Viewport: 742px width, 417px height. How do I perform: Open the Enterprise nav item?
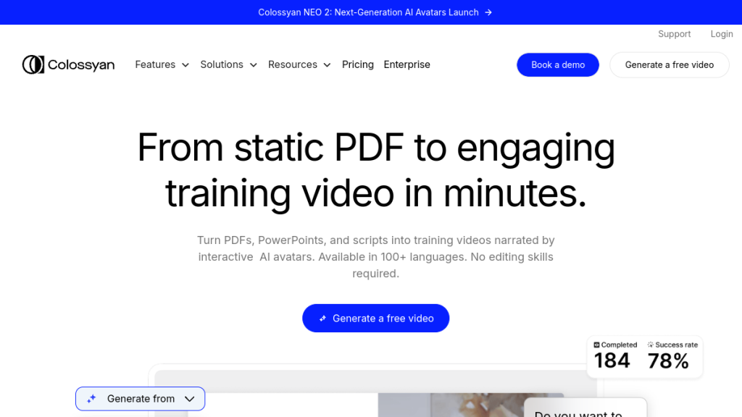pos(407,64)
